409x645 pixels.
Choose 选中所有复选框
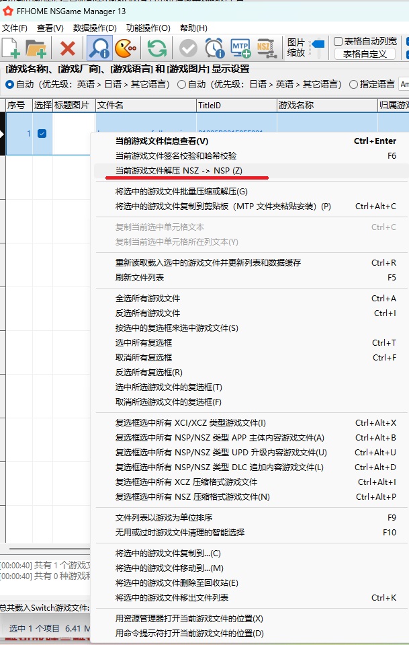point(251,343)
